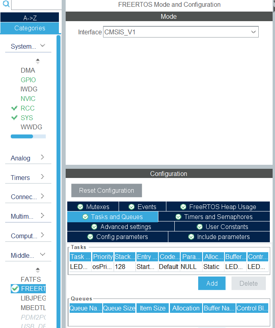Image resolution: width=275 pixels, height=328 pixels.
Task: Select the Default code generation cell
Action: tap(169, 267)
